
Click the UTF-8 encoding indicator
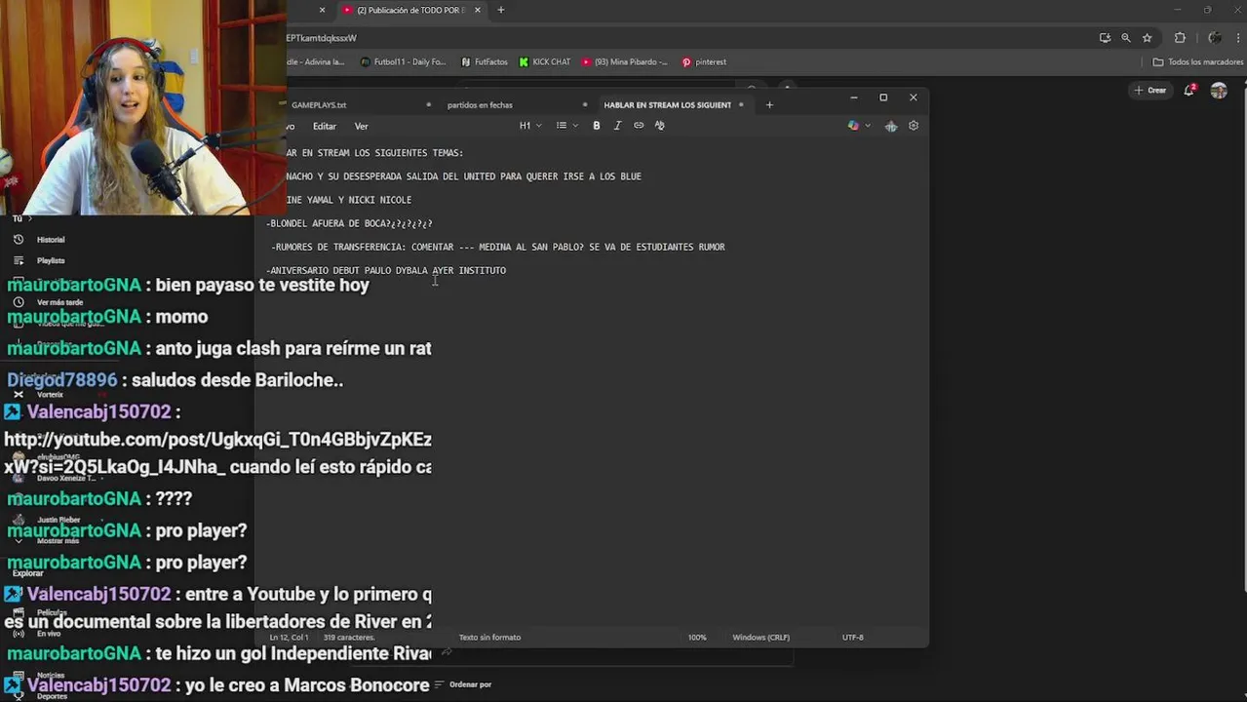click(853, 638)
